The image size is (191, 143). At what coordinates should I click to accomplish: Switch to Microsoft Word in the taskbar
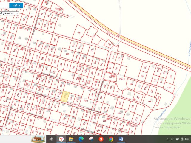[x=121, y=139]
